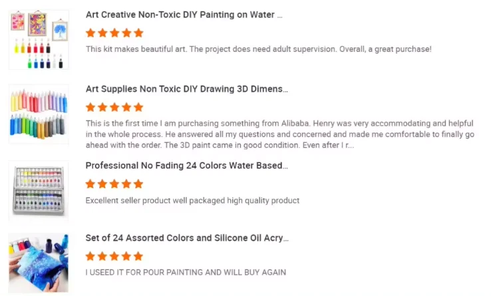Image resolution: width=491 pixels, height=296 pixels.
Task: Open the Art Creative Non-Toxic DIY Painting title
Action: tap(184, 15)
